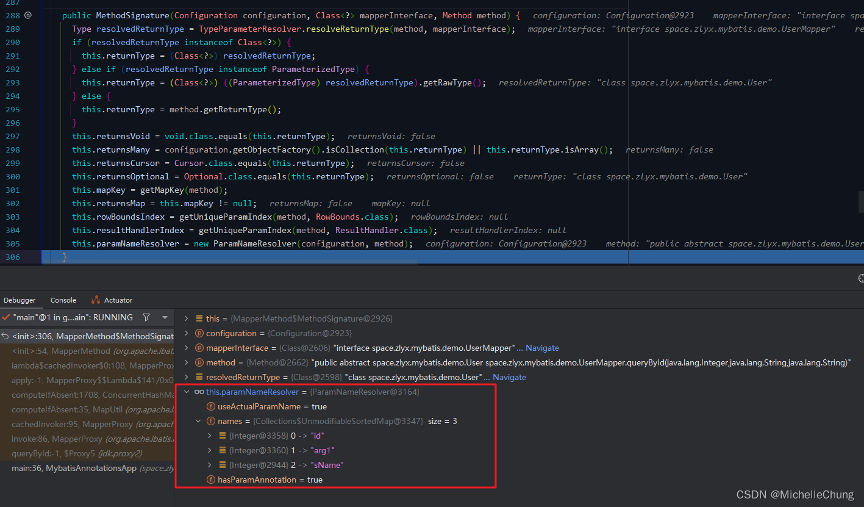864x507 pixels.
Task: Expand the 1 -> "arg1" map entry
Action: pyautogui.click(x=210, y=450)
